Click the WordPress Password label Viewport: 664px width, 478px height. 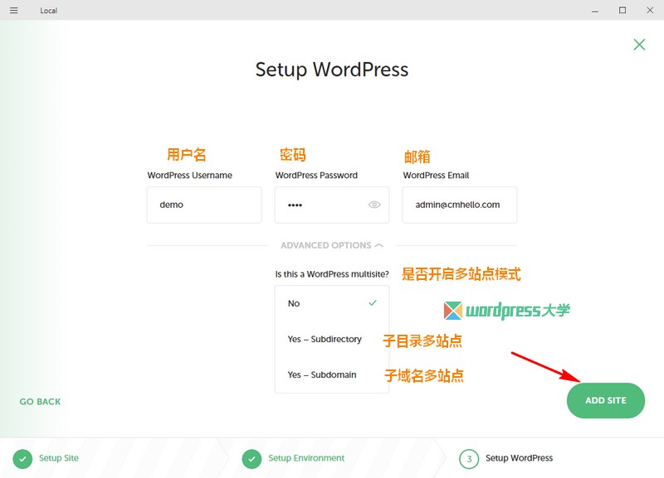coord(316,176)
